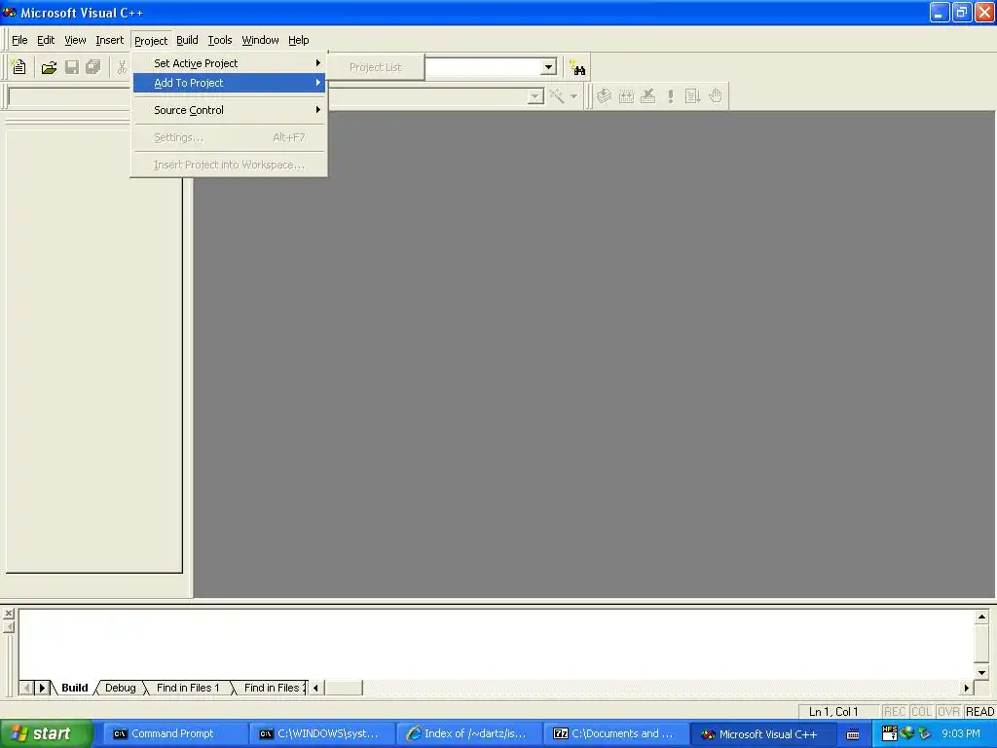997x748 pixels.
Task: Close the open Project menu from the menu bar
Action: click(151, 41)
